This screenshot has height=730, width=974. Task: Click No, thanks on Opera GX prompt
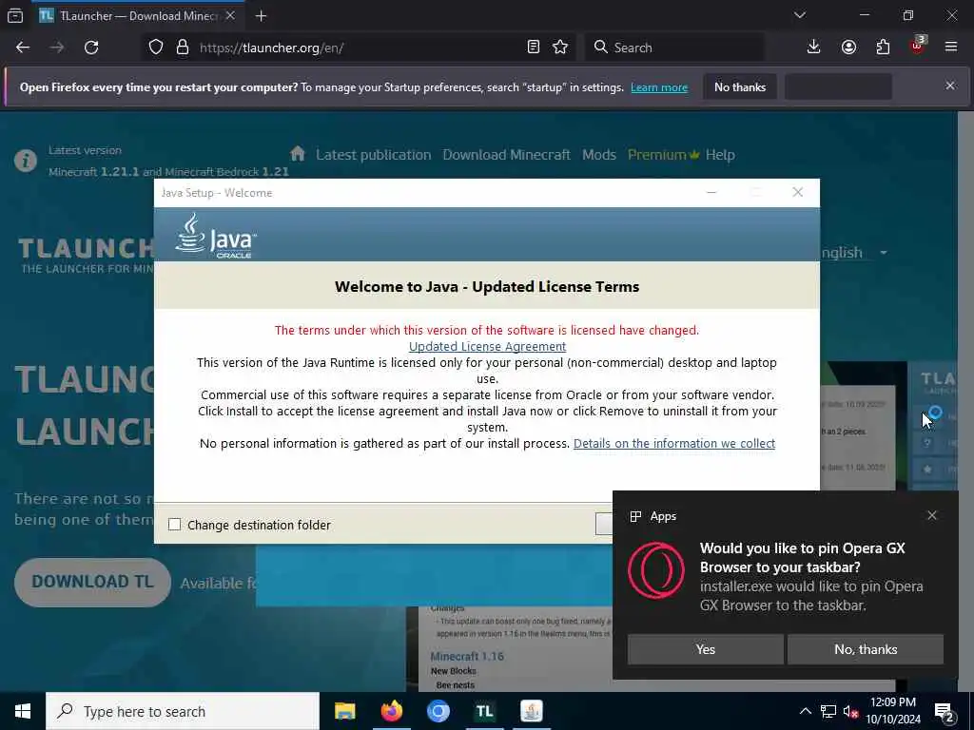(866, 649)
